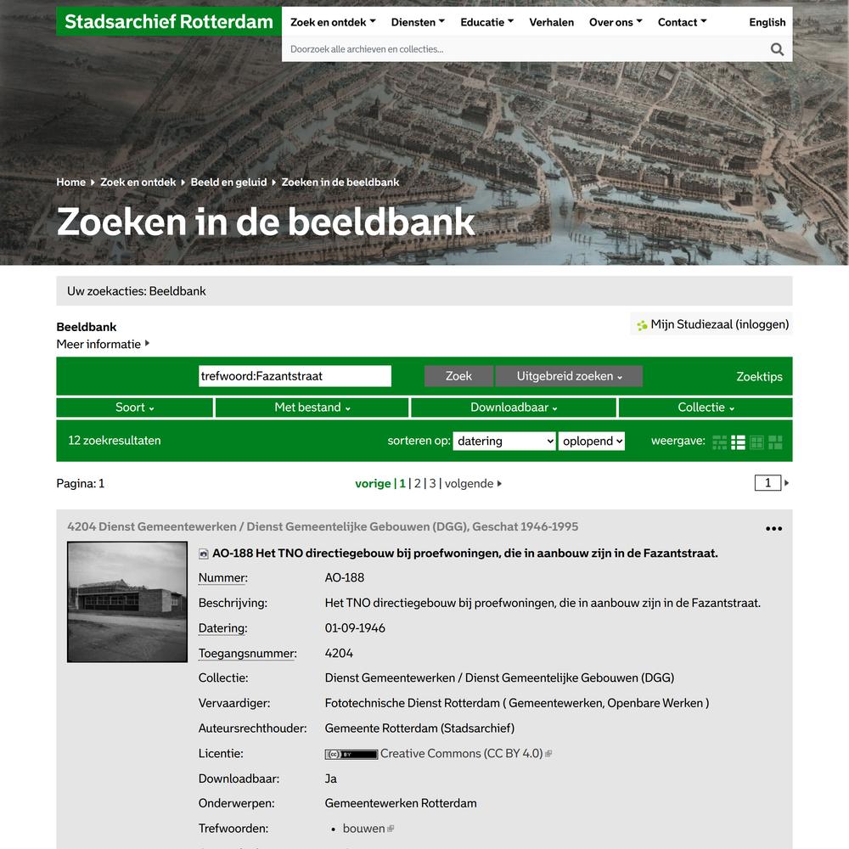Click the vorige pagination link

tap(373, 483)
